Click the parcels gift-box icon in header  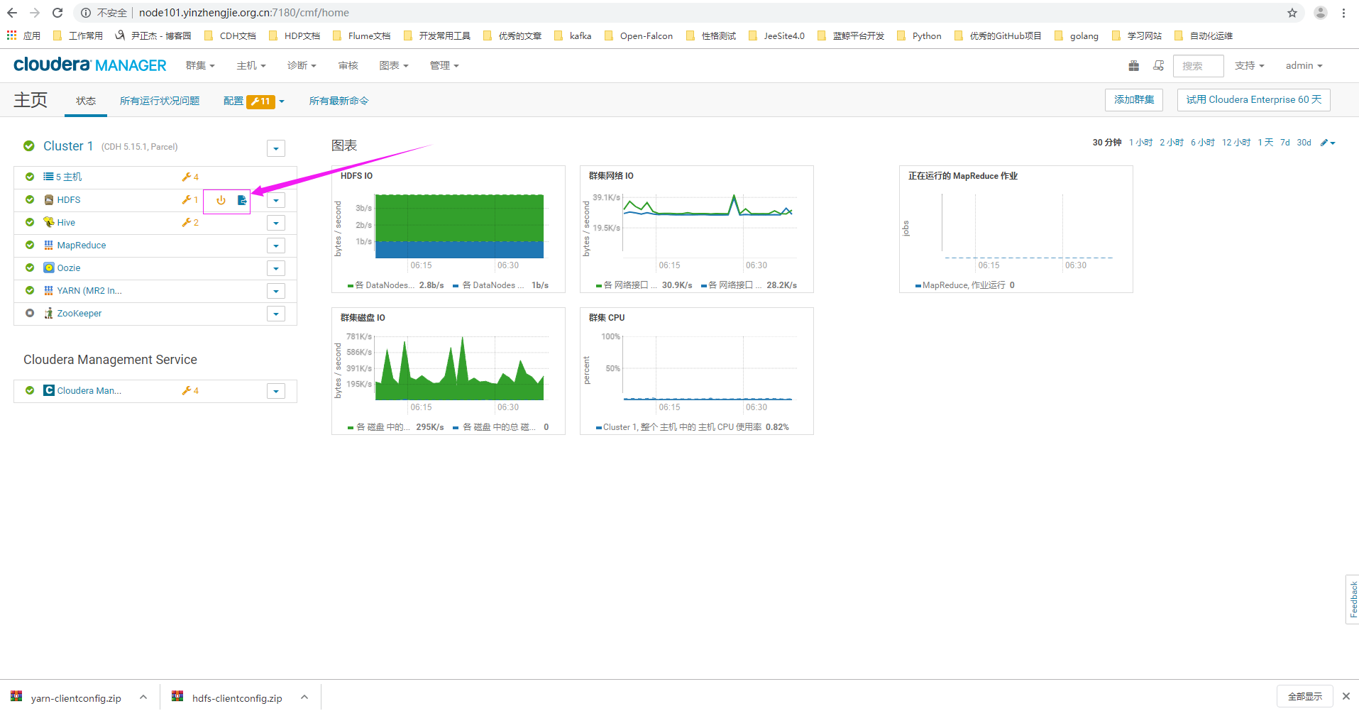point(1134,66)
